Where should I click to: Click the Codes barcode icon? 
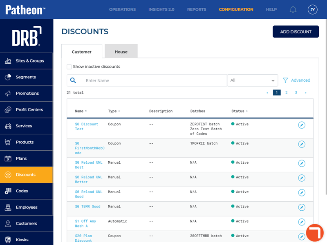(8, 191)
